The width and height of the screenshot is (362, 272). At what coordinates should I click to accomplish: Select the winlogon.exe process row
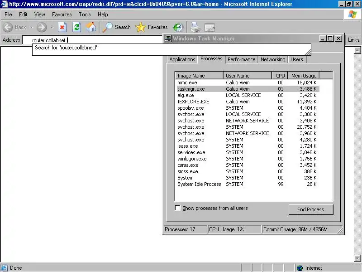248,159
